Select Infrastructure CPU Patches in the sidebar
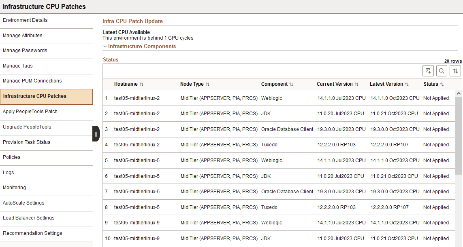This screenshot has width=463, height=247. point(35,96)
